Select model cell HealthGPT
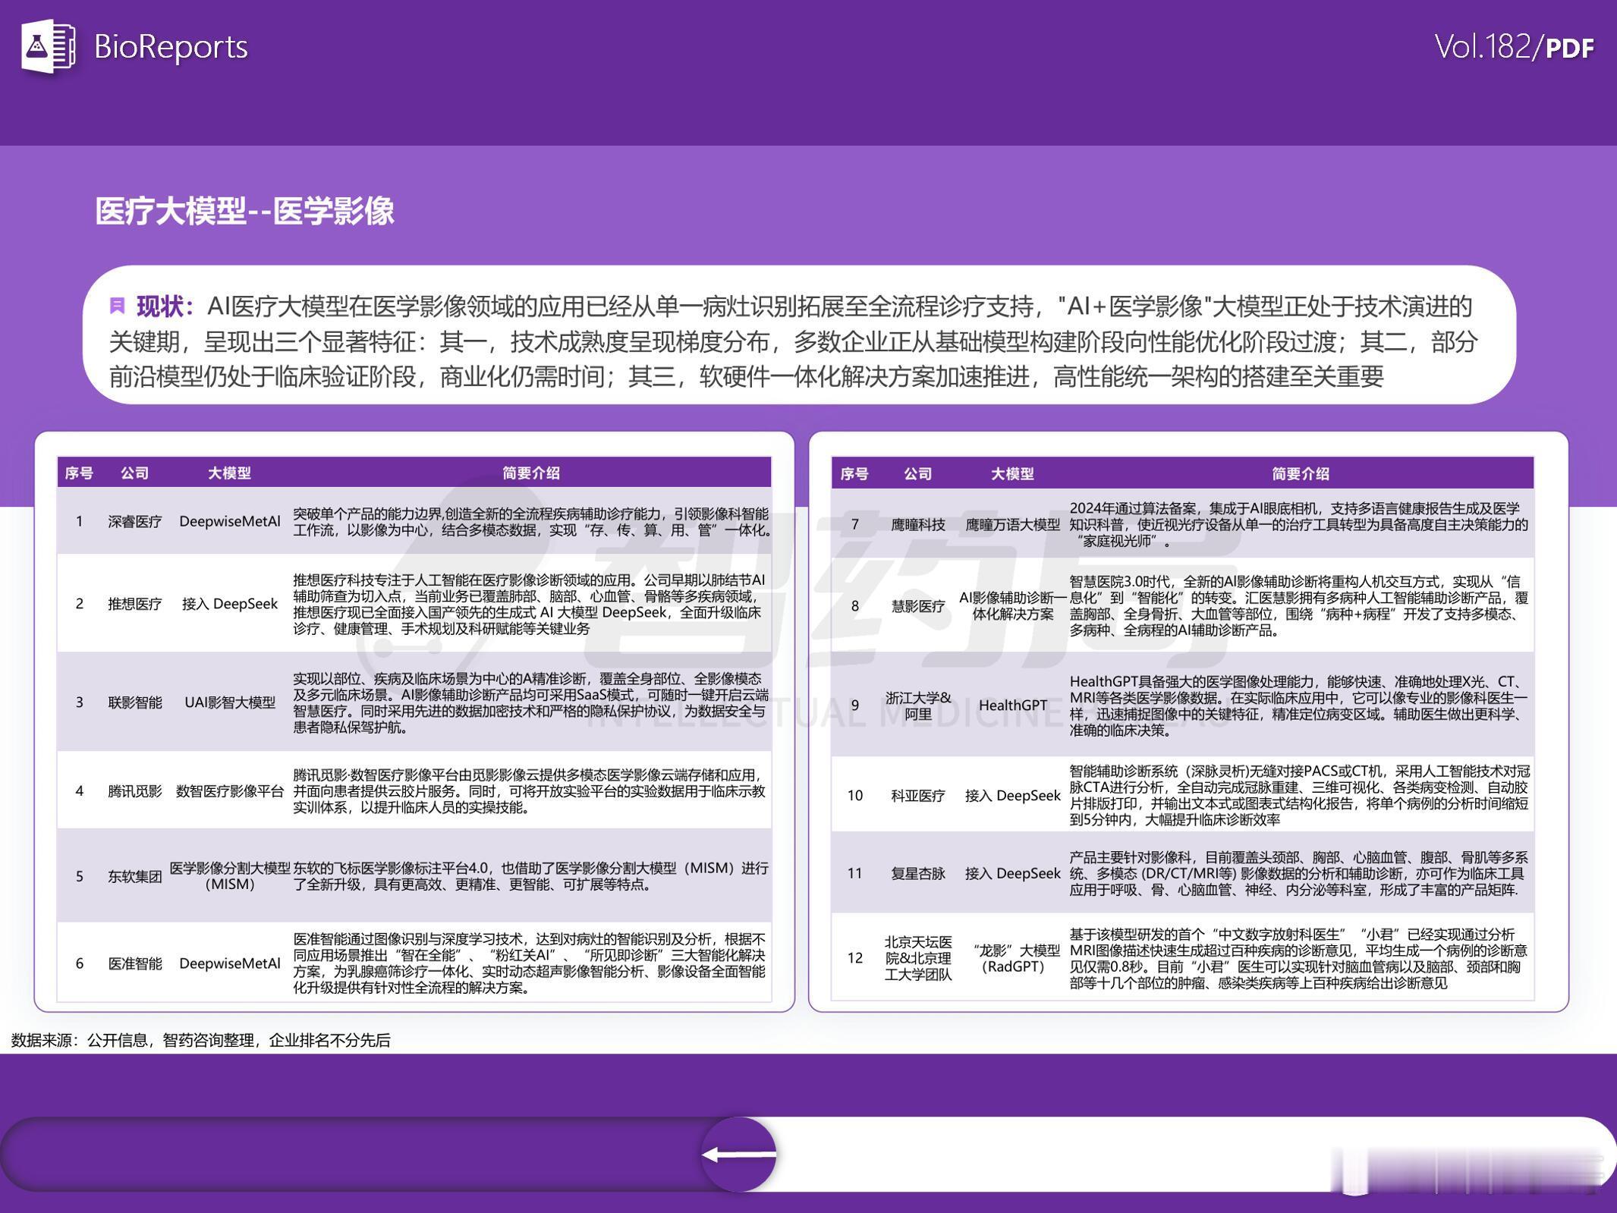Viewport: 1617px width, 1213px height. click(1013, 705)
